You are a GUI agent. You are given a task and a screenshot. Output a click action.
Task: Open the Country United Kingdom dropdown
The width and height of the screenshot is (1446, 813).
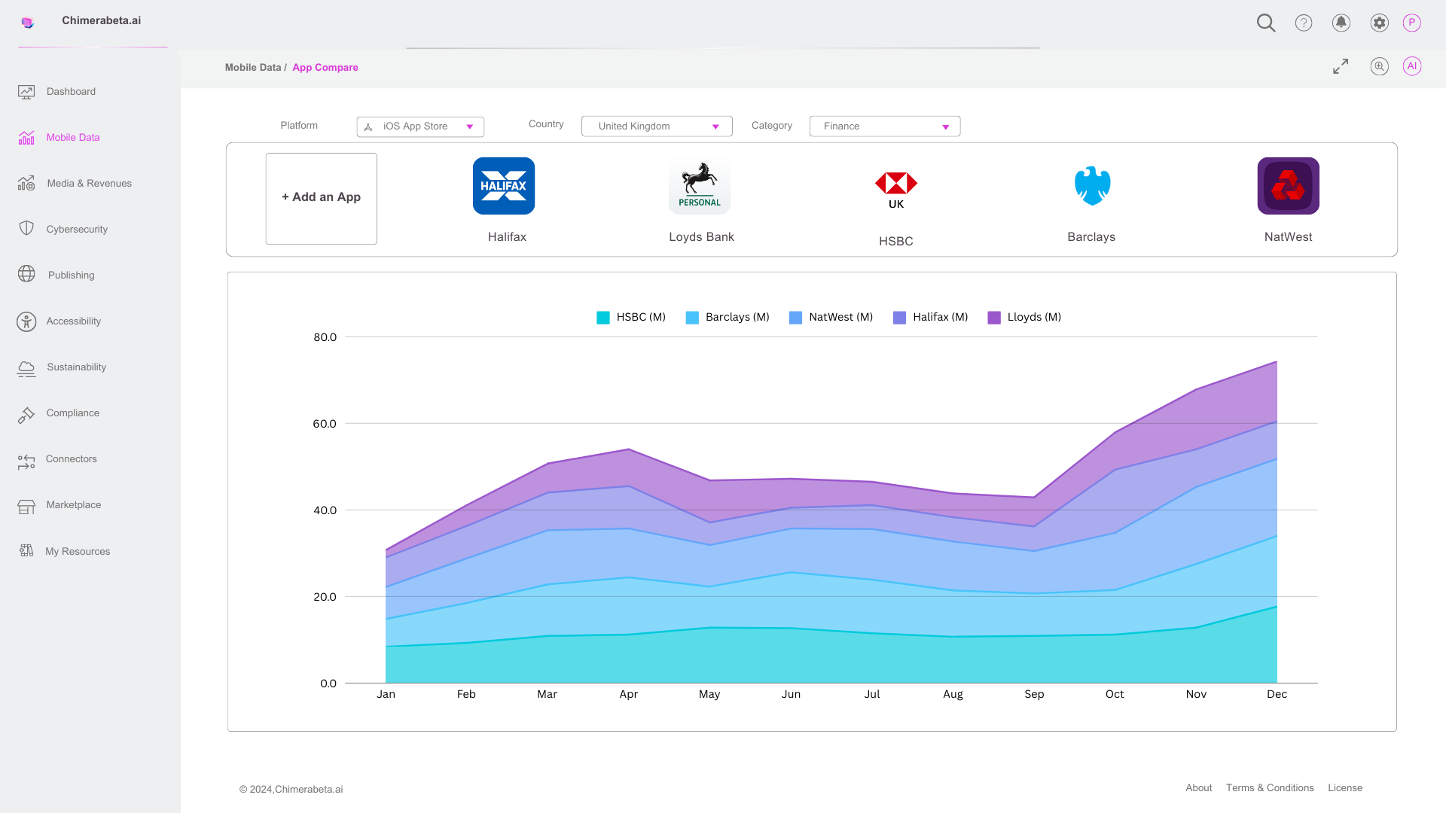657,126
